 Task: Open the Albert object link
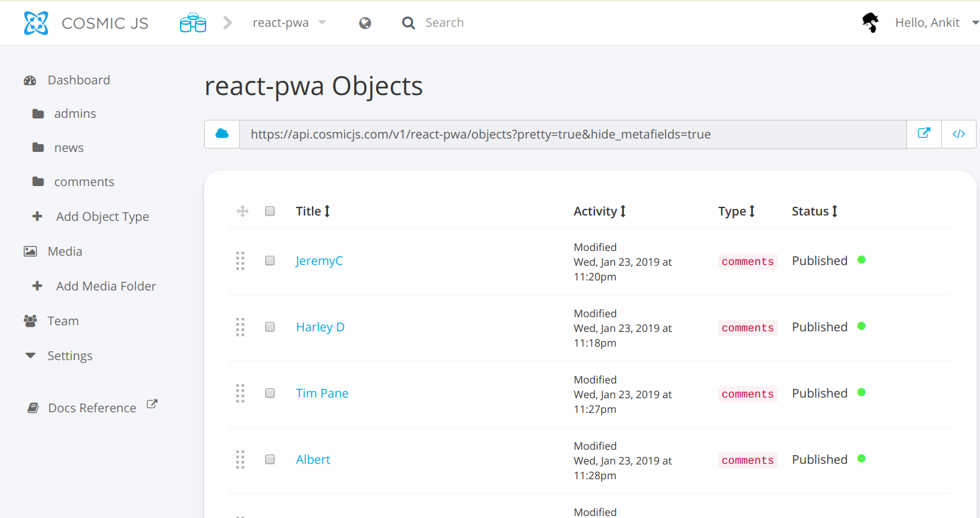pos(313,460)
